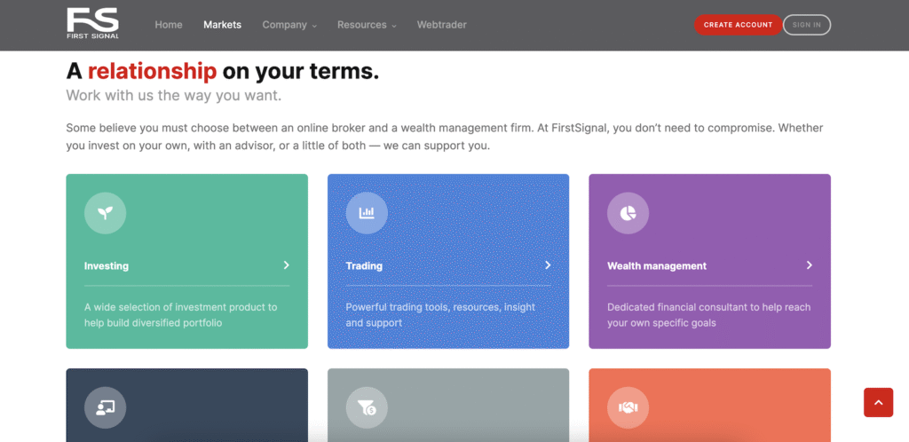Click the presenter icon on dark navy card

click(105, 407)
